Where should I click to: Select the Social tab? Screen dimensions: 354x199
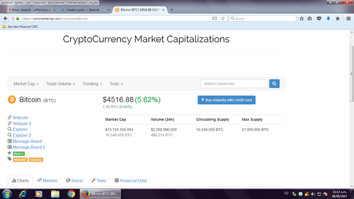(x=75, y=181)
